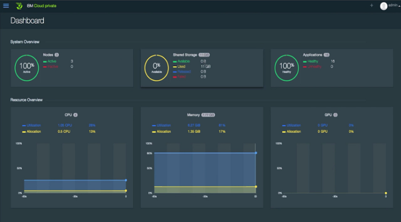Click the green Healthy applications legend
401x222 pixels.
[x=311, y=62]
